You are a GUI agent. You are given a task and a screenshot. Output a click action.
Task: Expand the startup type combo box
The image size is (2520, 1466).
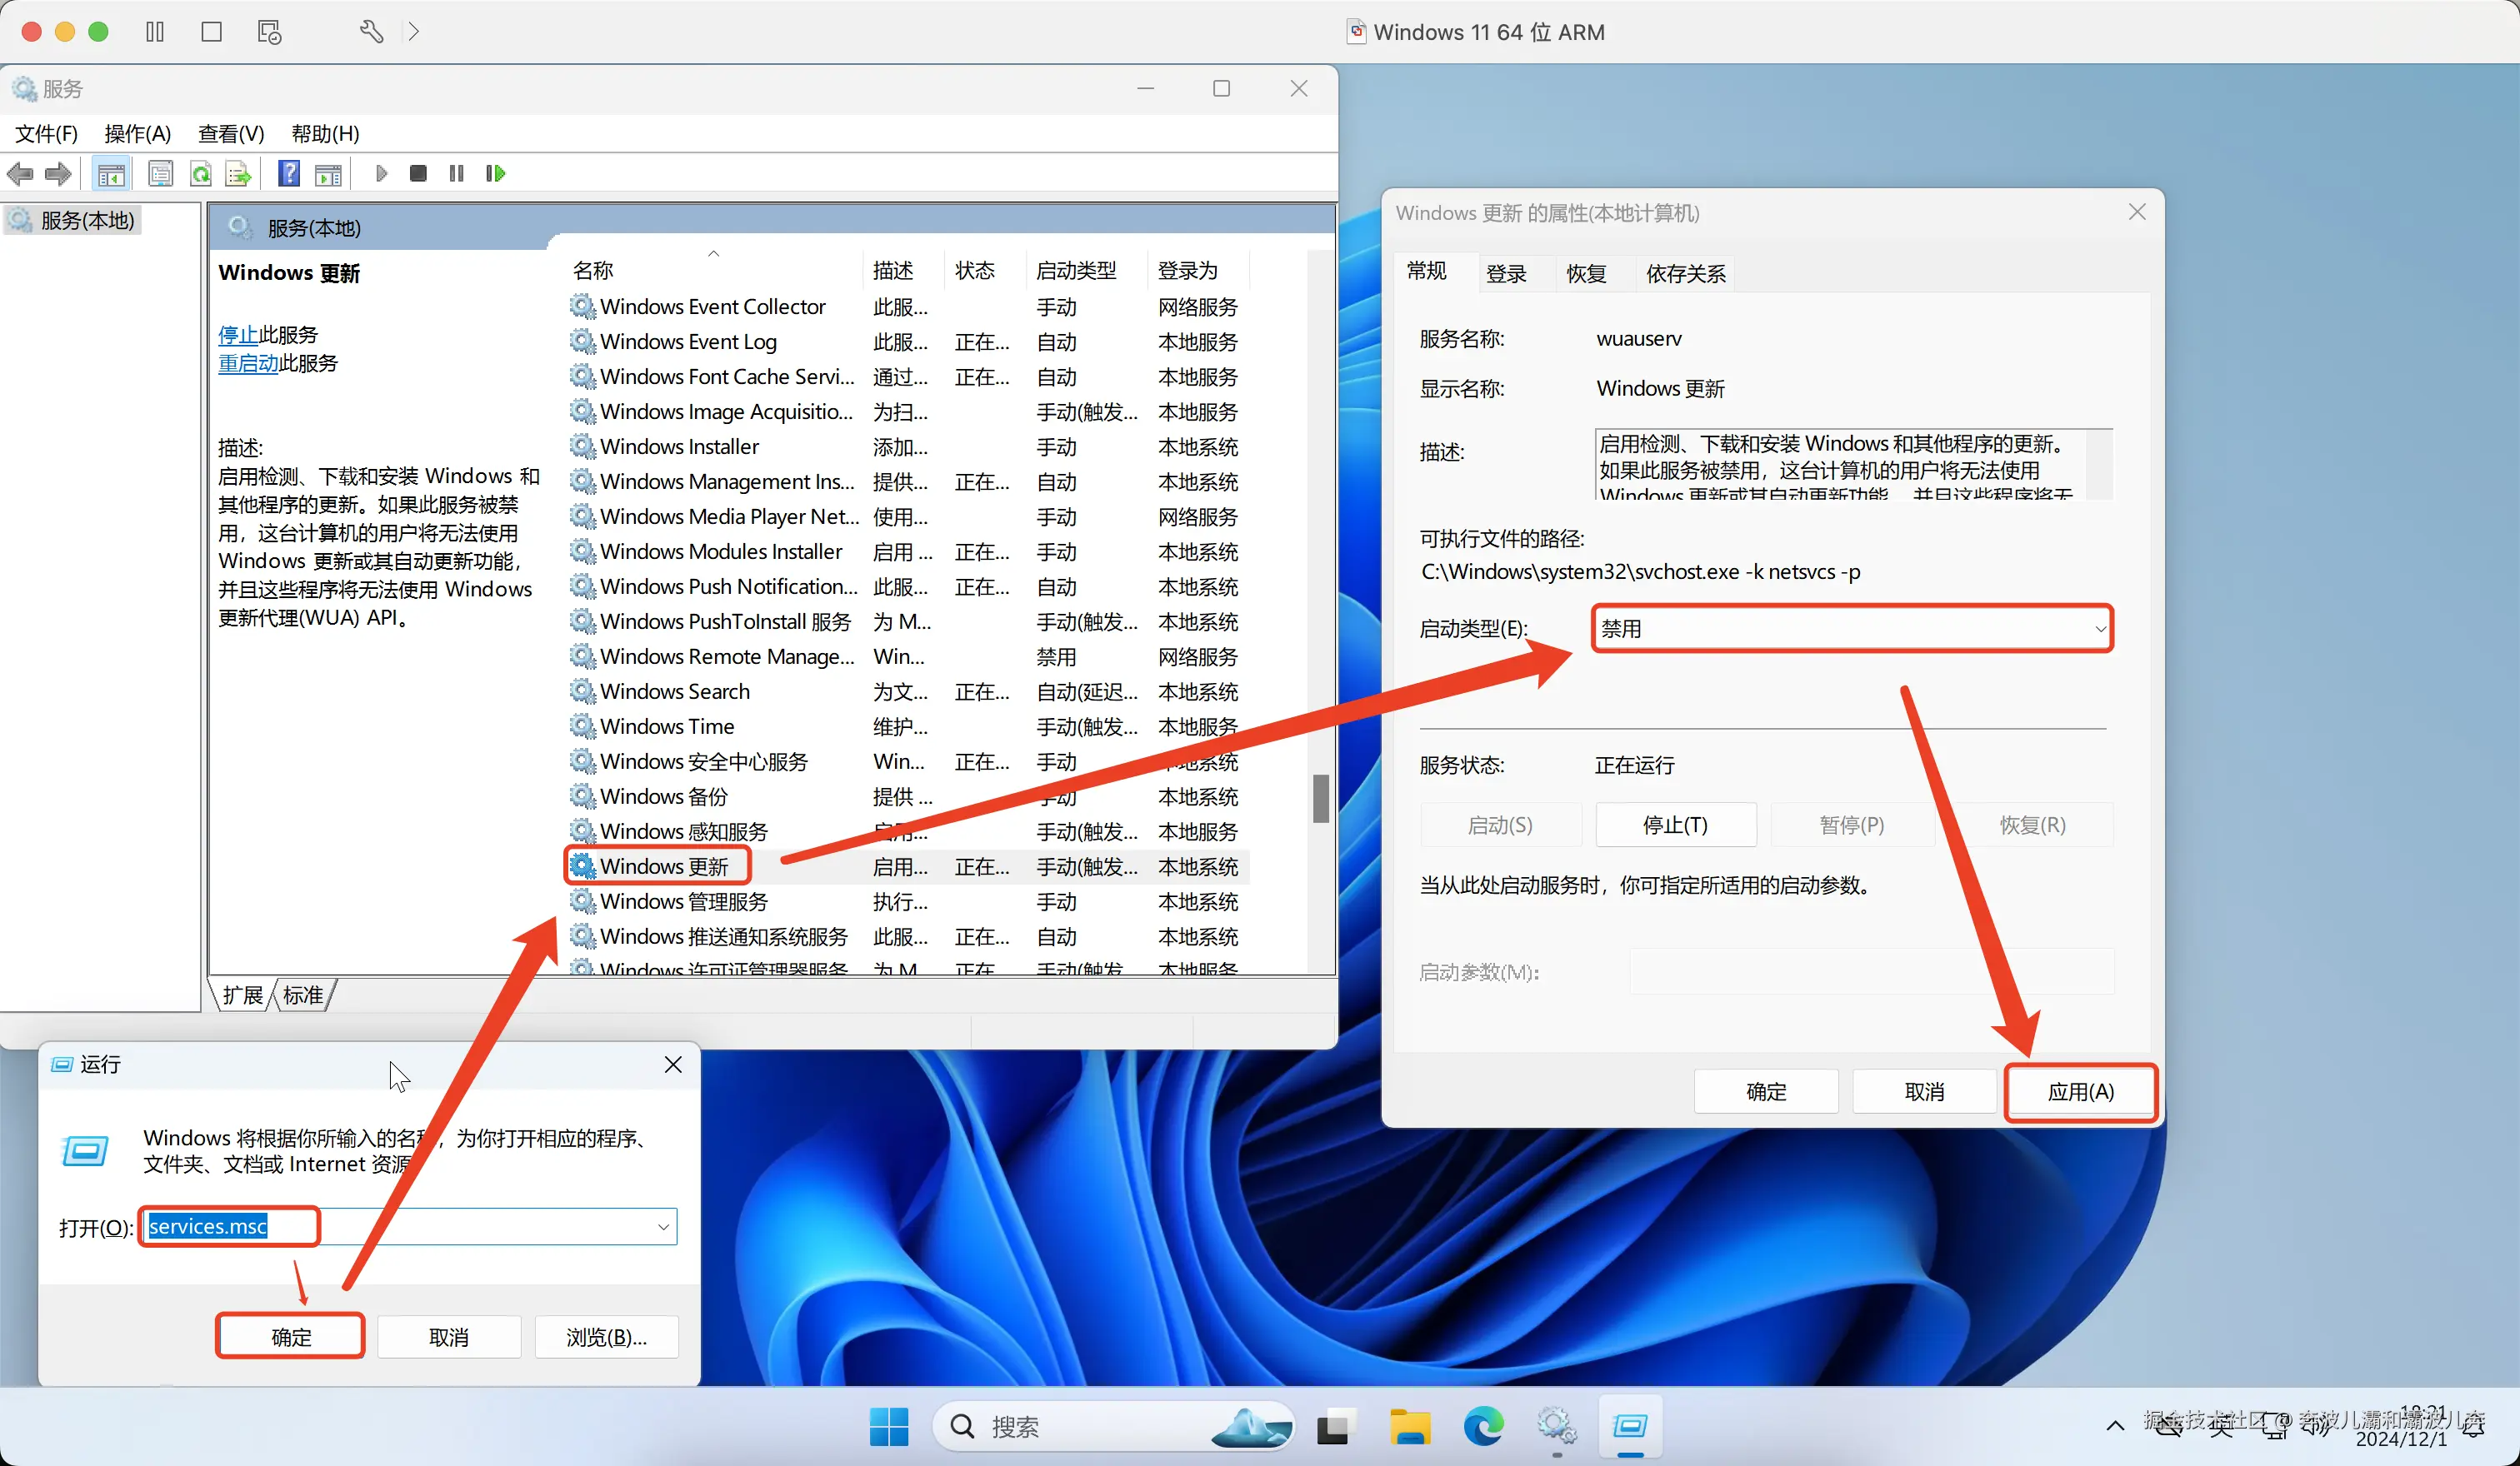tap(2099, 629)
